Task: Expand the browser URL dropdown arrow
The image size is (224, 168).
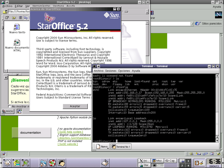Action: [192, 24]
